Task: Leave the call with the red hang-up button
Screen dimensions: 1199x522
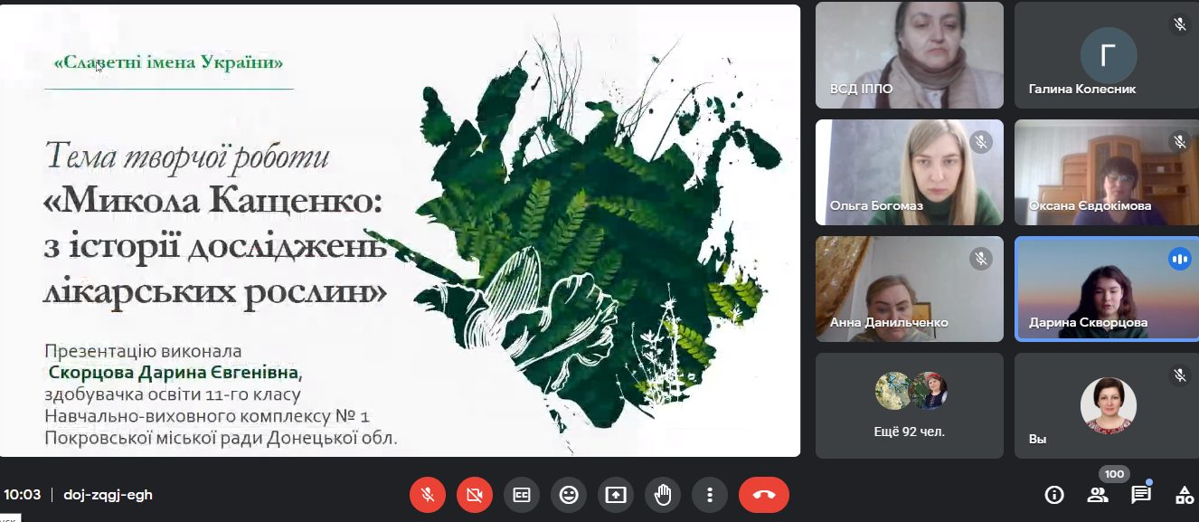Action: pyautogui.click(x=764, y=495)
